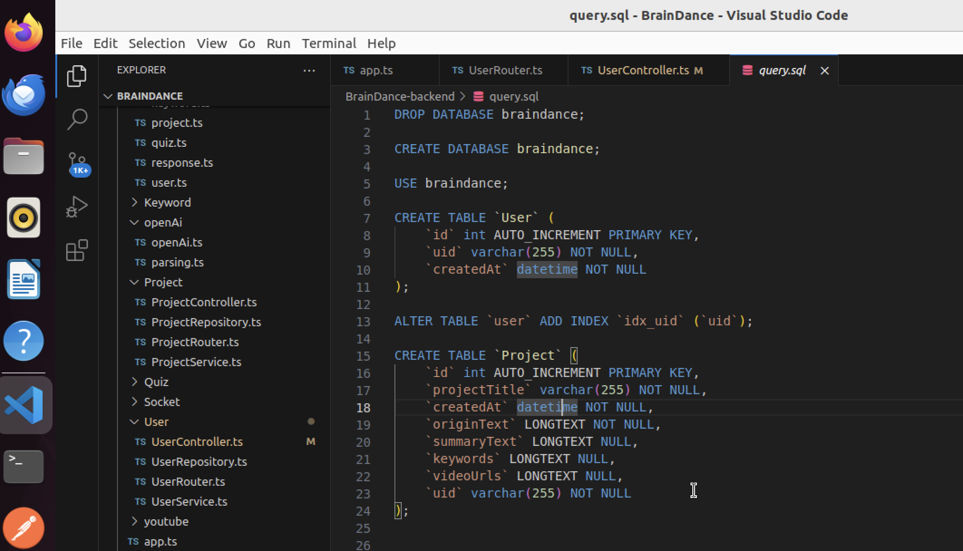Open the Run menu
The width and height of the screenshot is (963, 551).
[278, 43]
